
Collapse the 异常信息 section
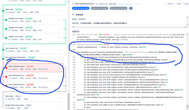[x=73, y=15]
